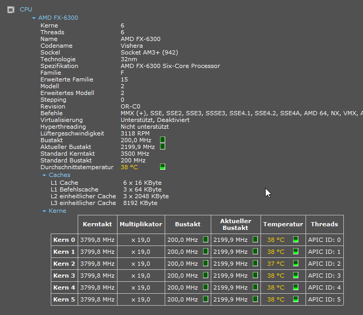
Task: Click the Hyperthreading Nicht unterstützt value
Action: 144,127
